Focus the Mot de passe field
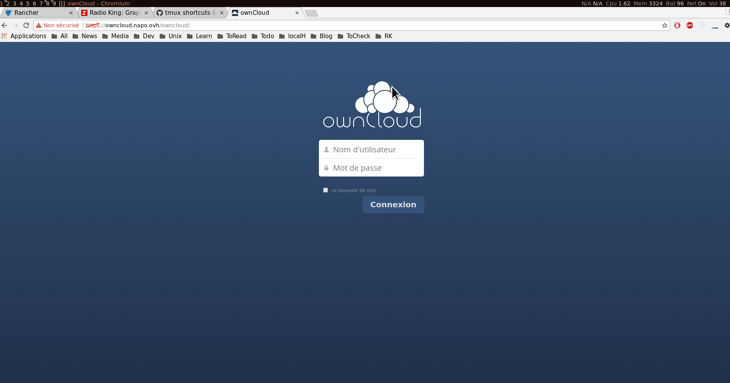 371,168
